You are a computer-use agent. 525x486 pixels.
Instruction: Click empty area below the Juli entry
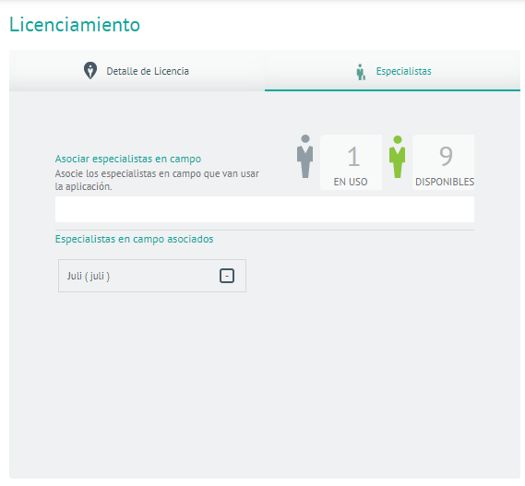coord(265,385)
